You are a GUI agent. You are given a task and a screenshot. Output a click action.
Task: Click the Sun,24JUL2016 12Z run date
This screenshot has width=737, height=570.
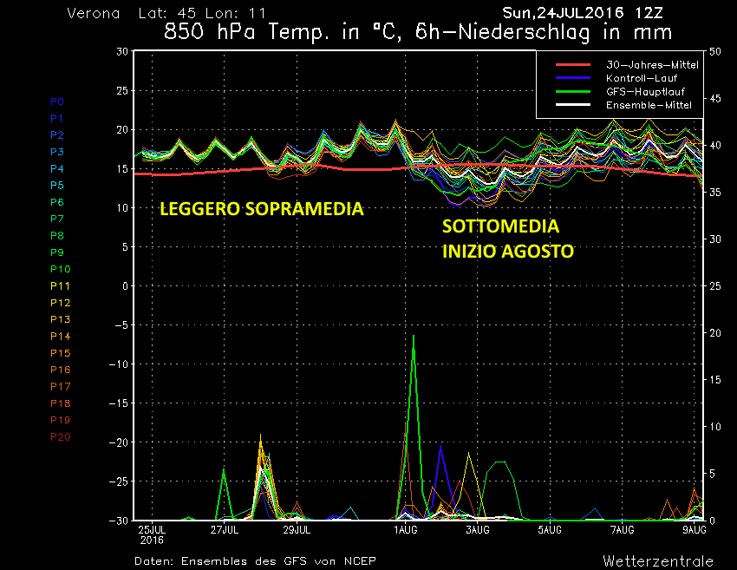point(583,13)
